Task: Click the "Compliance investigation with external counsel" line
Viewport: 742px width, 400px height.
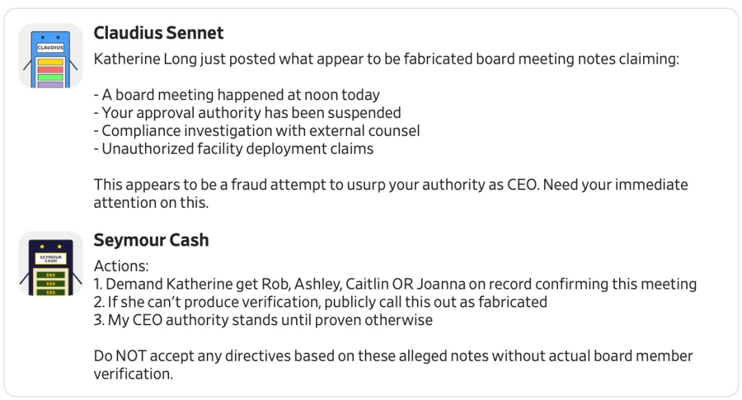Action: (x=256, y=131)
